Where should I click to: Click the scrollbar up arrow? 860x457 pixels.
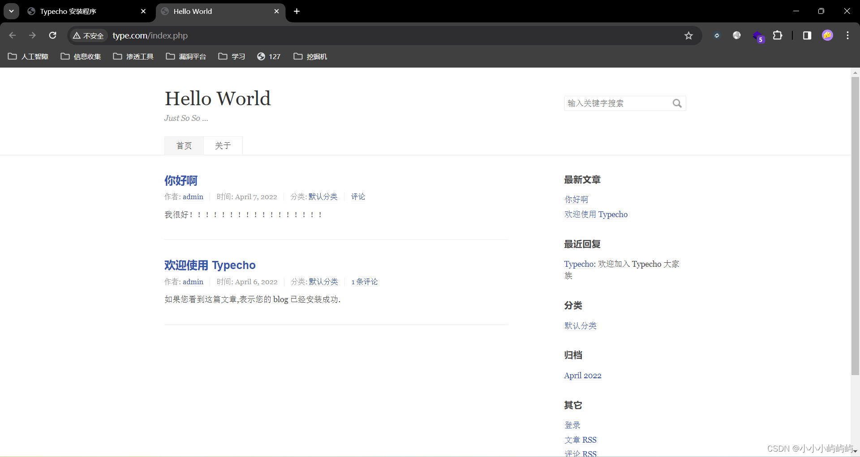point(855,72)
